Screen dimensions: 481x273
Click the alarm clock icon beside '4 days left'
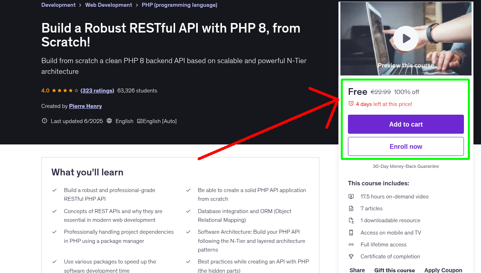click(x=351, y=103)
